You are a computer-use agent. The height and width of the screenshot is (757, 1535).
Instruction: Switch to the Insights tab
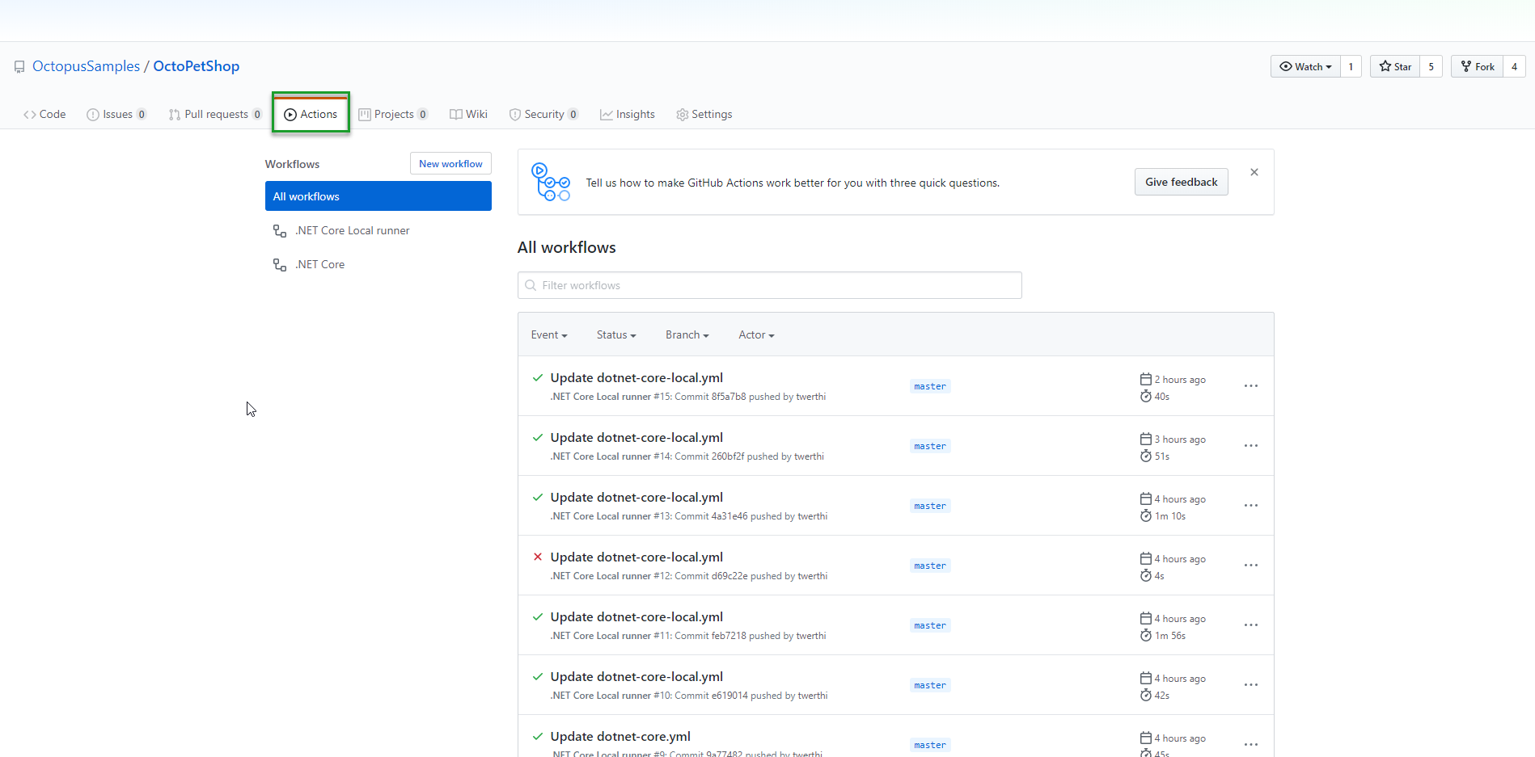[x=628, y=115]
